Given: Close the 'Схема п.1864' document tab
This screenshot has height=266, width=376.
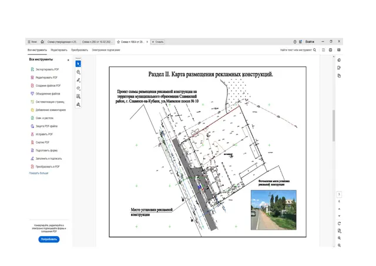Looking at the screenshot, I should click(x=147, y=42).
